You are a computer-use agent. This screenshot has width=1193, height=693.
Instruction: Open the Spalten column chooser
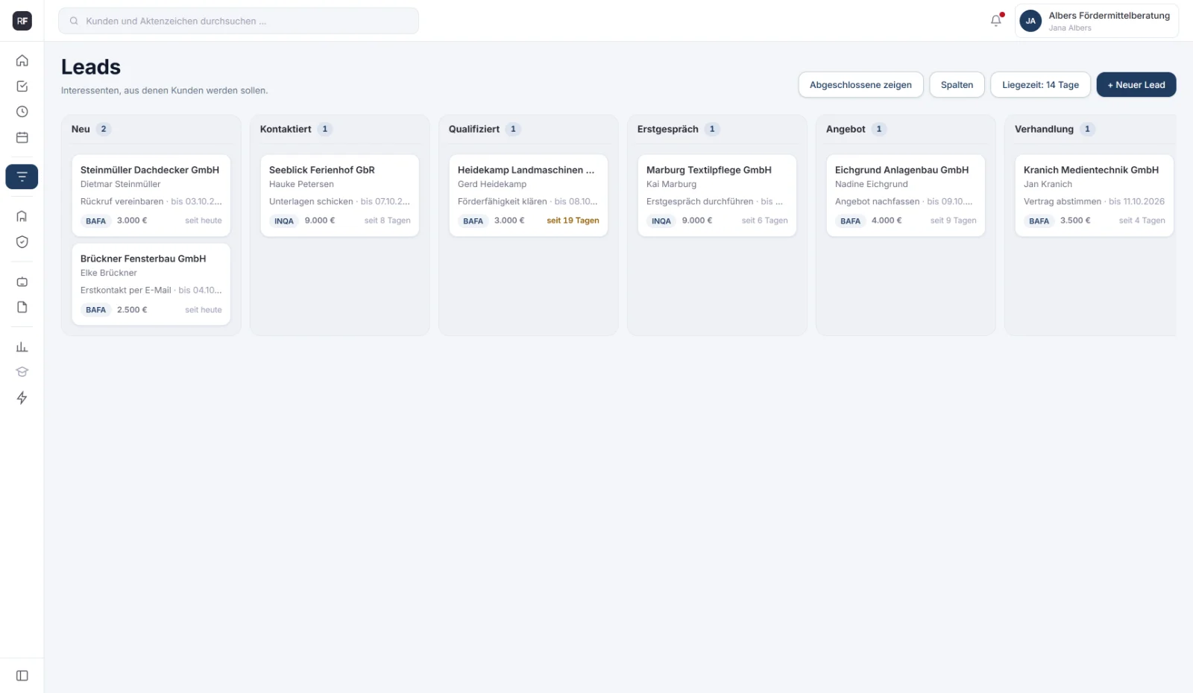(957, 85)
